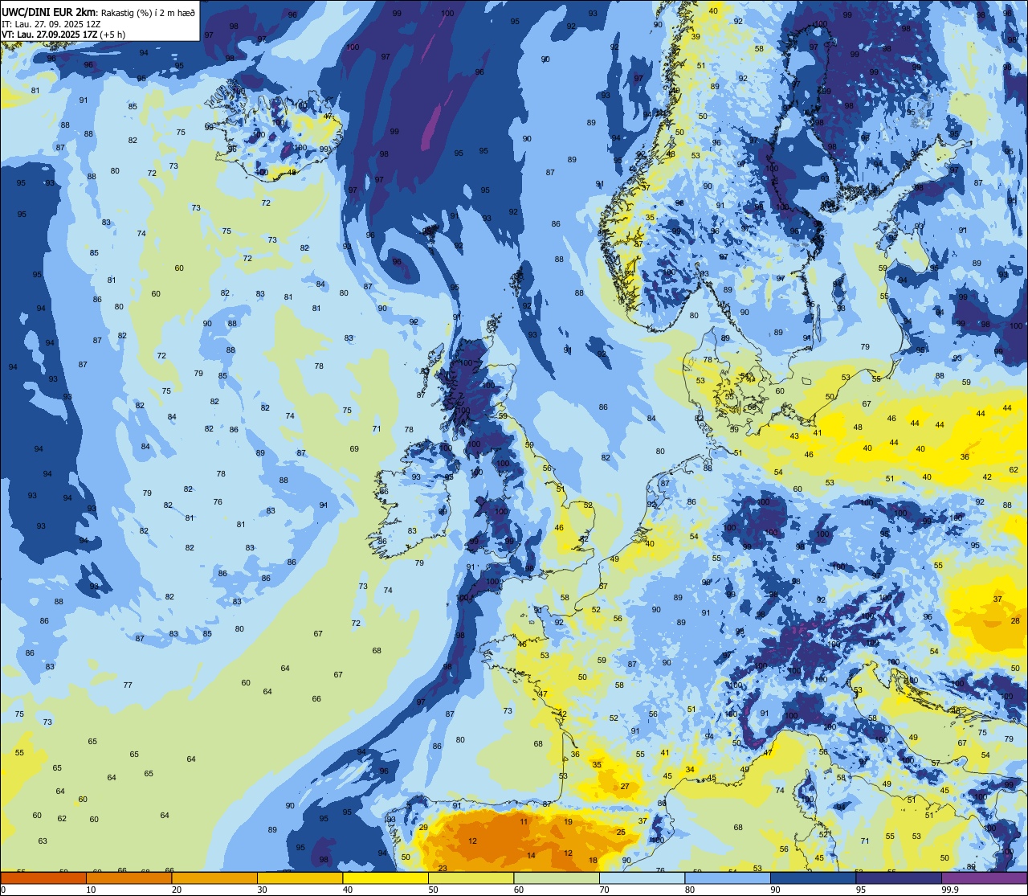The height and width of the screenshot is (896, 1028).
Task: Click the 95–99.9 navy legend segment
Action: point(899,878)
